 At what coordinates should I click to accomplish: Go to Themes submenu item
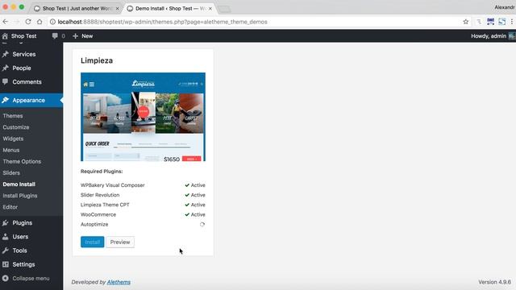pos(13,116)
